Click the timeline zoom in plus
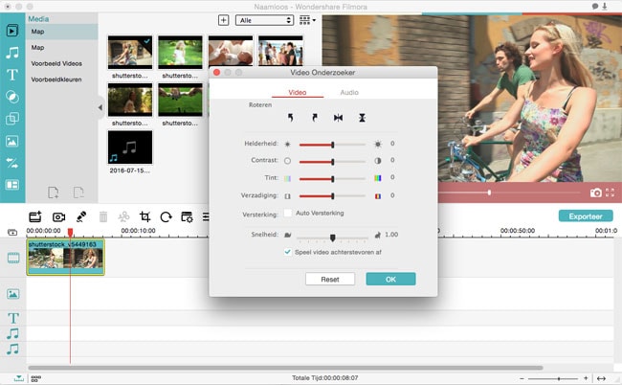 586,378
